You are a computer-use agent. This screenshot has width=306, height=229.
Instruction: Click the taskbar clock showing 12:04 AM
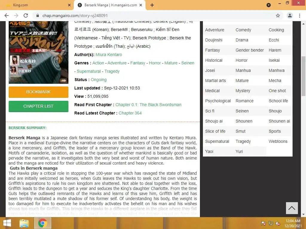click(293, 223)
